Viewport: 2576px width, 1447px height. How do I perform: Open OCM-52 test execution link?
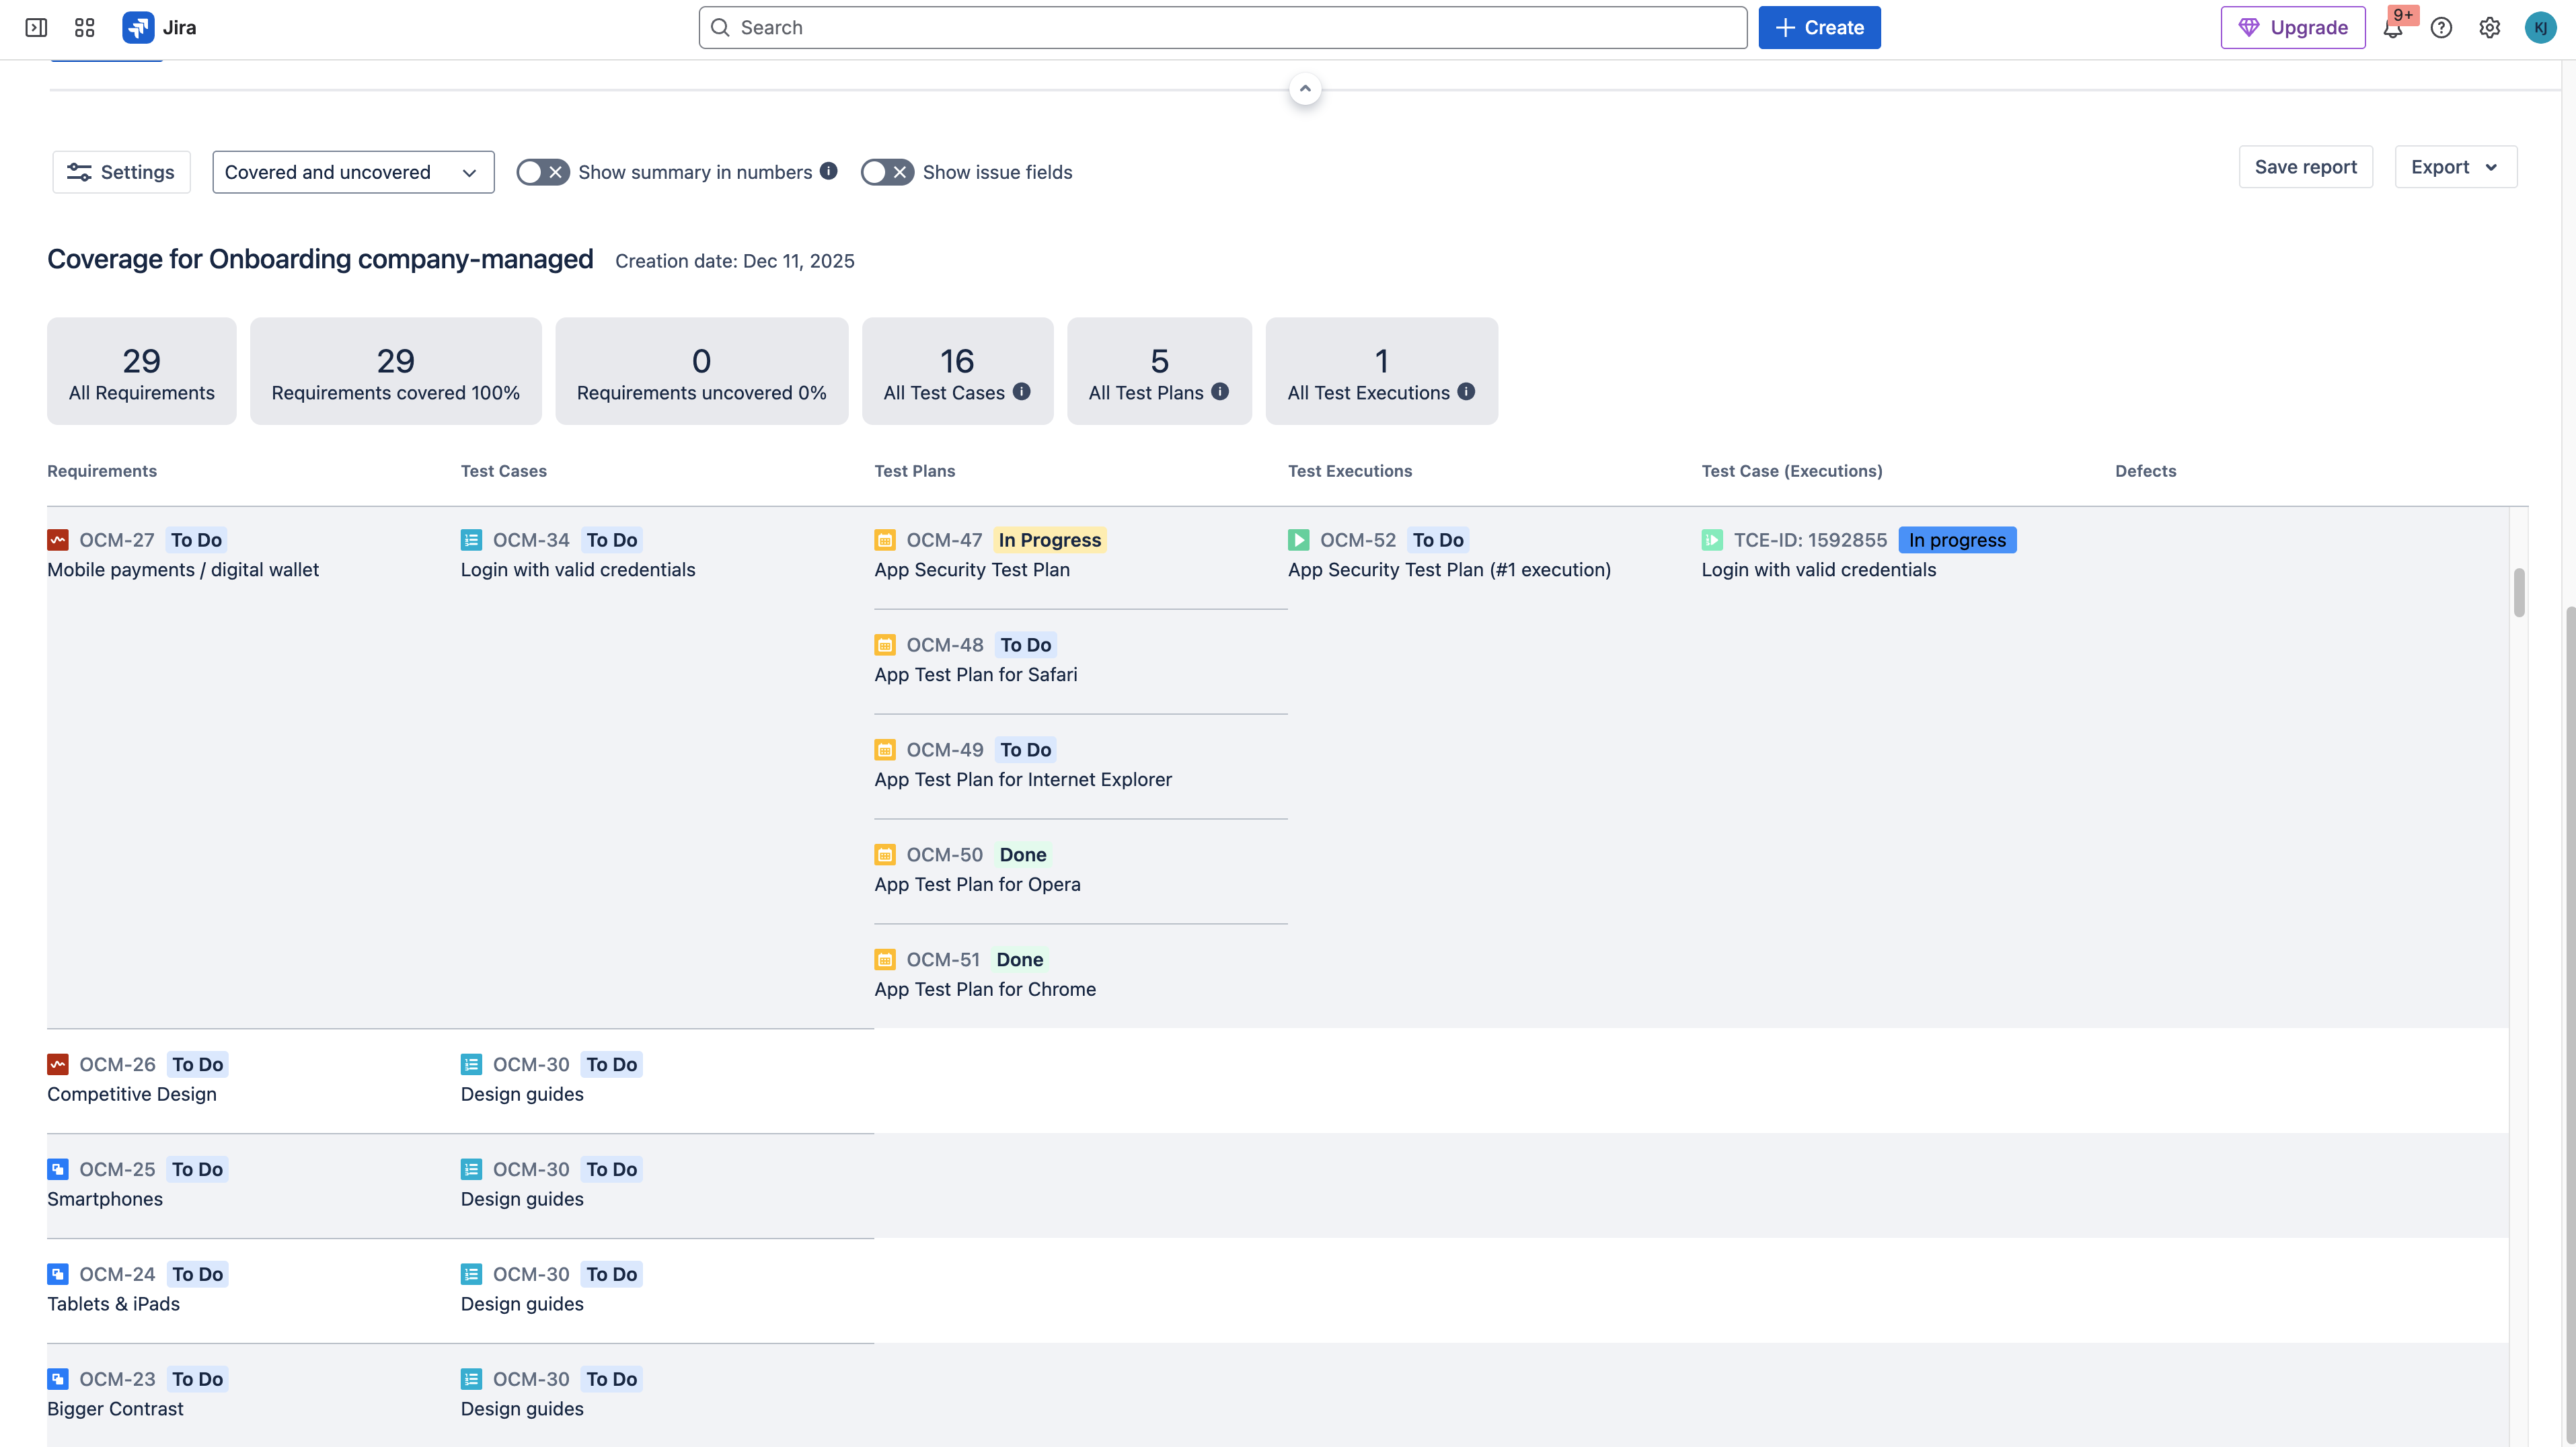(x=1358, y=540)
